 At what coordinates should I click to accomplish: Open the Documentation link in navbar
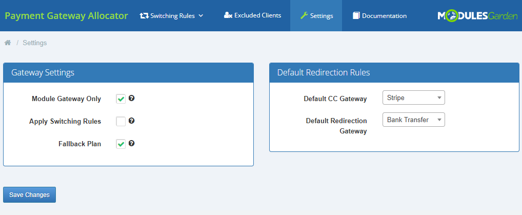point(379,16)
